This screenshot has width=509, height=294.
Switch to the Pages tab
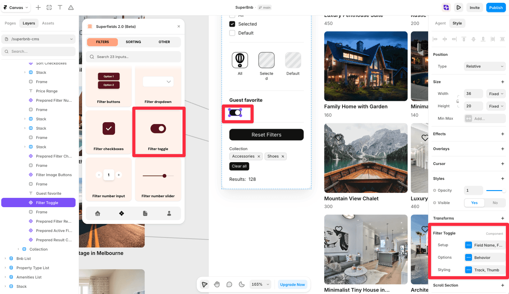[10, 23]
